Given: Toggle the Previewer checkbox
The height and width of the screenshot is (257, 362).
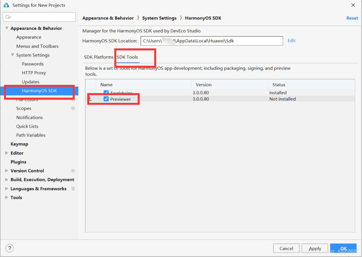Looking at the screenshot, I should click(106, 99).
